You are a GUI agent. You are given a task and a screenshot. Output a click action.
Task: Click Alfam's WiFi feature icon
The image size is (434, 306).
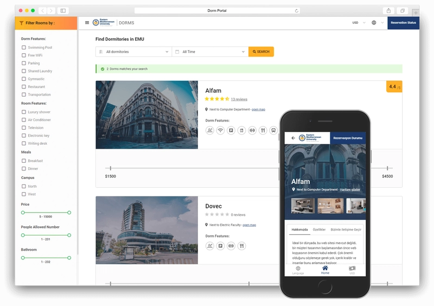[x=220, y=130]
